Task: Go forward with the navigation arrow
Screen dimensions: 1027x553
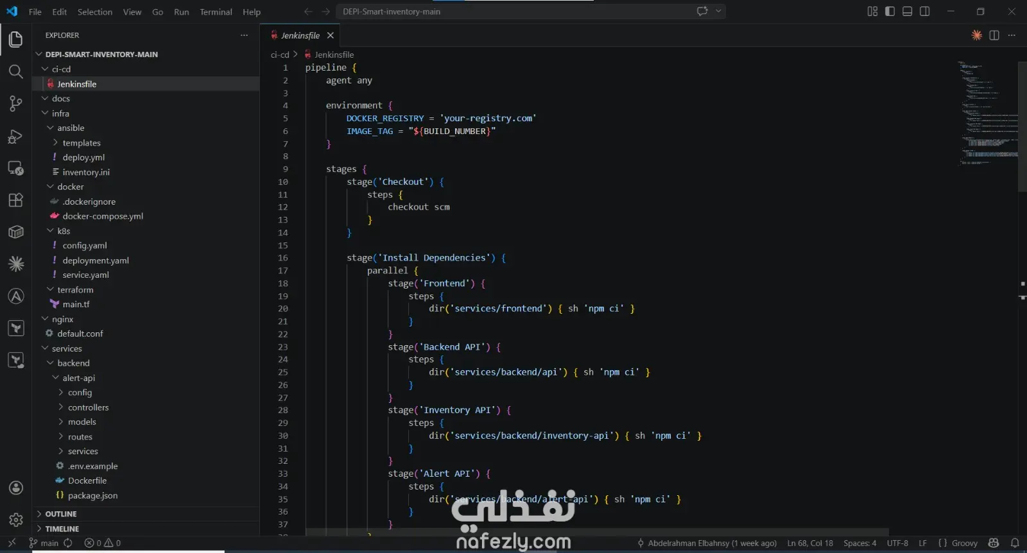Action: tap(325, 12)
